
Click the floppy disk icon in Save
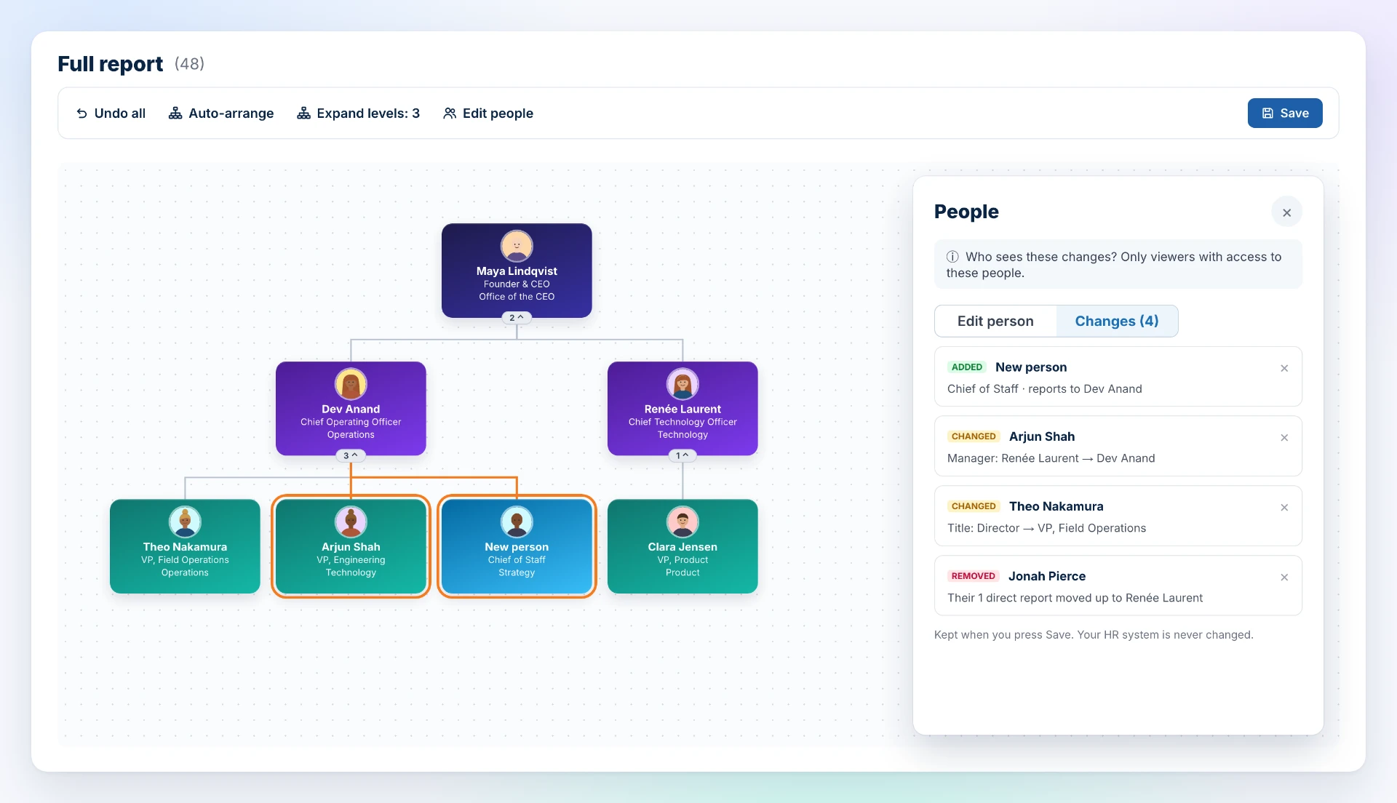[x=1267, y=113]
